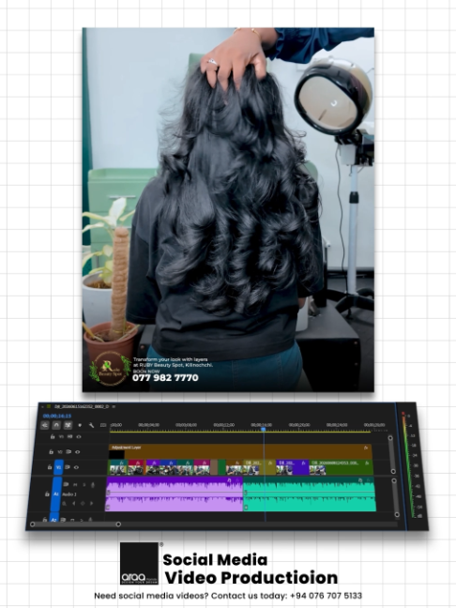Select the Adjustment Layer clip
The height and width of the screenshot is (608, 456).
point(240,451)
